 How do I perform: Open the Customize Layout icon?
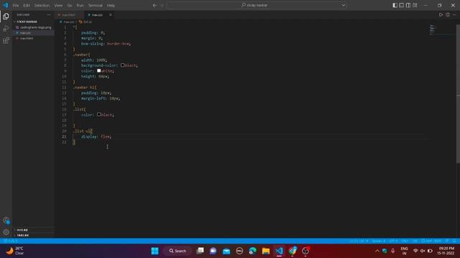[415, 5]
